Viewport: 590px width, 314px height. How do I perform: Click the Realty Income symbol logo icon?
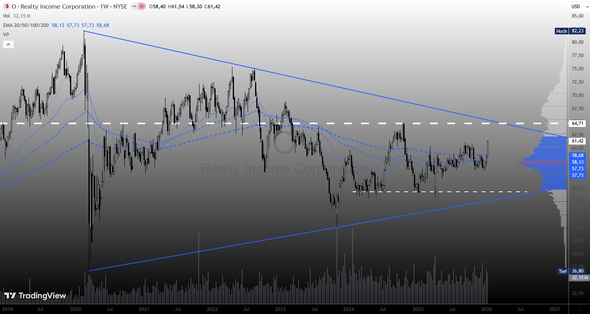pyautogui.click(x=6, y=7)
